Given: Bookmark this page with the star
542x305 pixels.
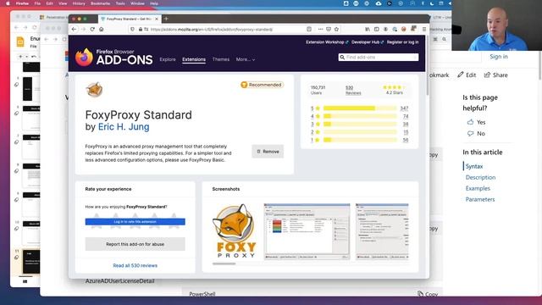Looking at the screenshot, I should pyautogui.click(x=336, y=30).
